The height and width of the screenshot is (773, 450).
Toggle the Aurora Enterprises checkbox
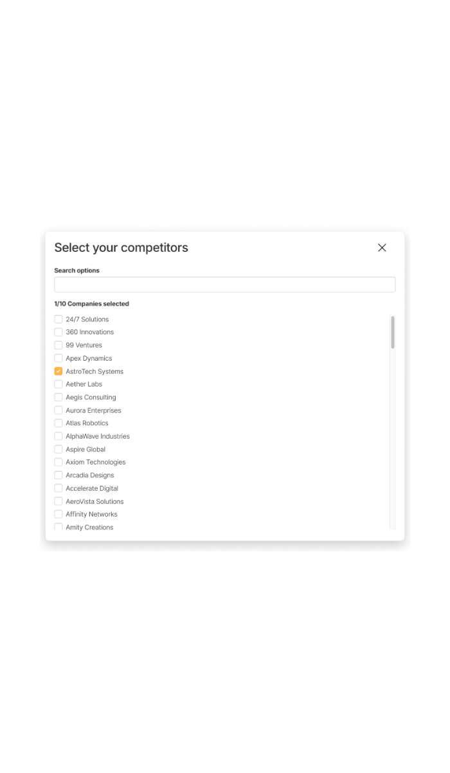59,410
